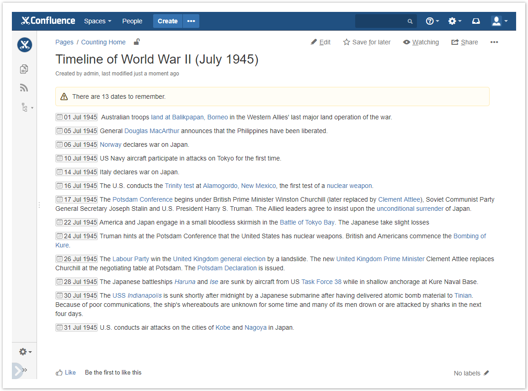Open the notifications tray icon

click(x=476, y=21)
